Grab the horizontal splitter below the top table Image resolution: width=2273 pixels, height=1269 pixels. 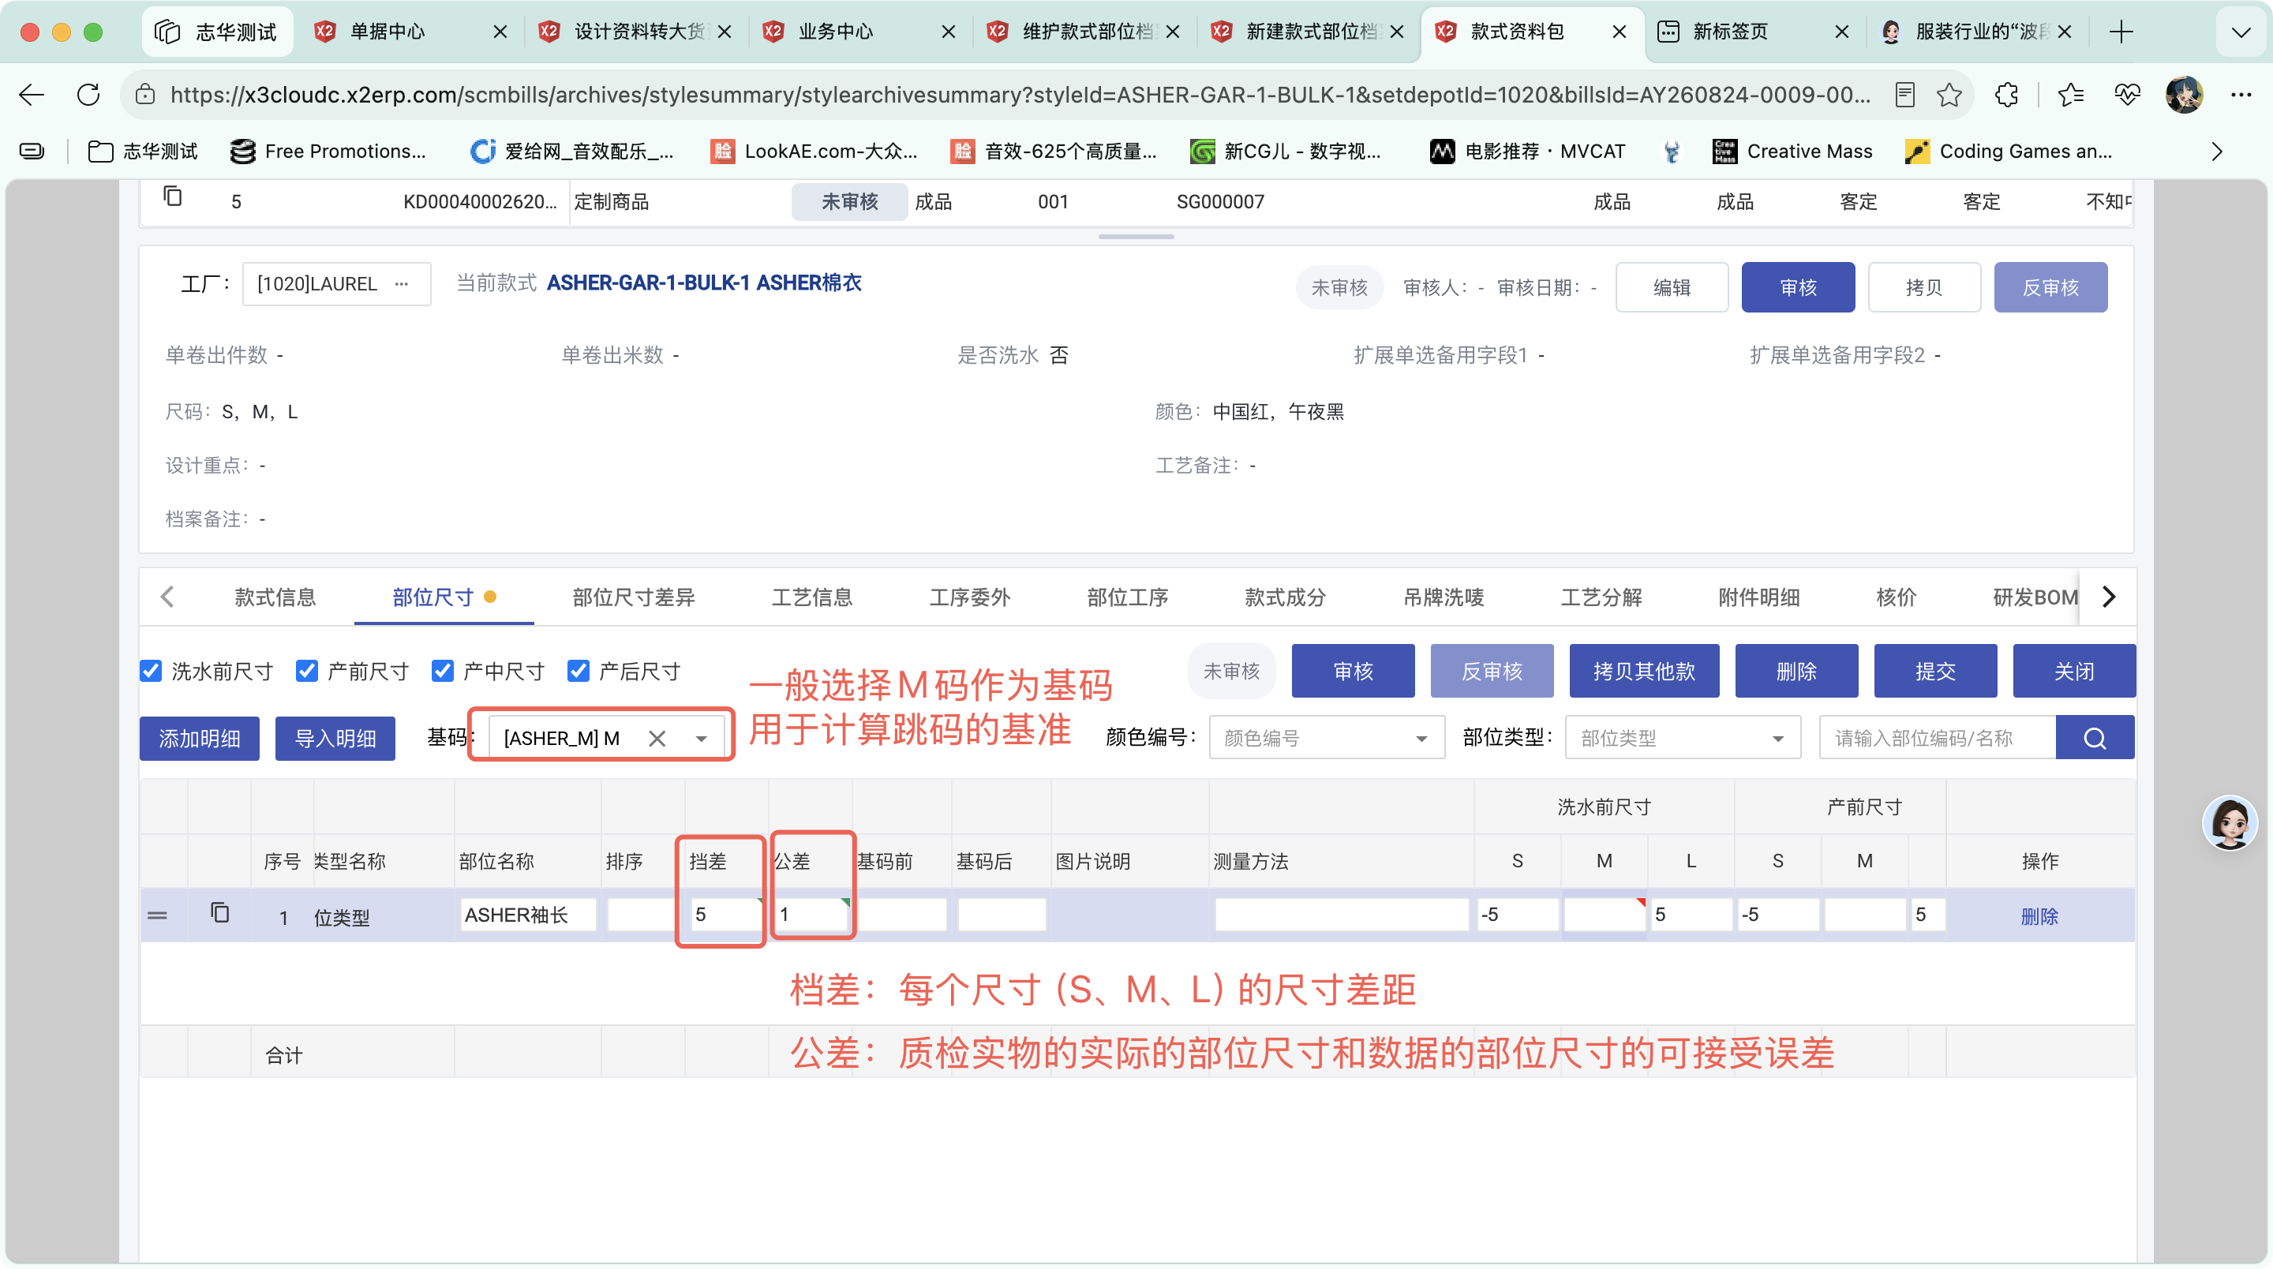1136,237
